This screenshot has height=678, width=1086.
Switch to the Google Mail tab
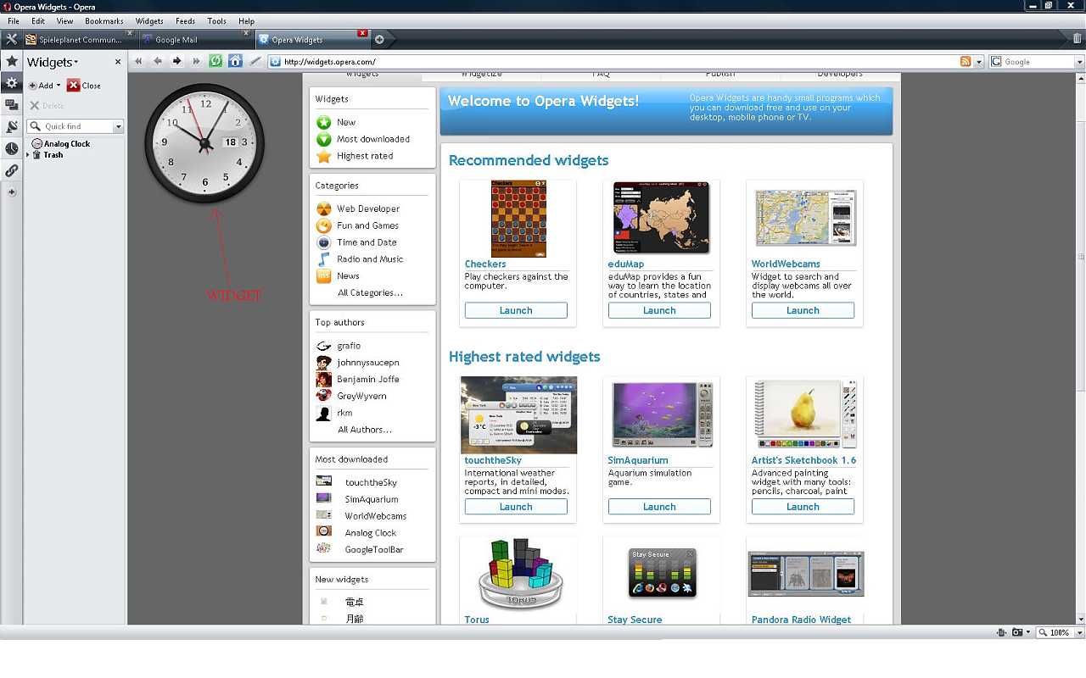(193, 39)
